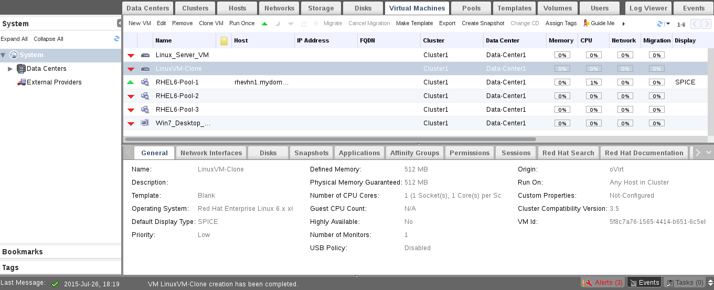Click the Create Snapshot button
Viewport: 714px width, 290px height.
tap(483, 24)
